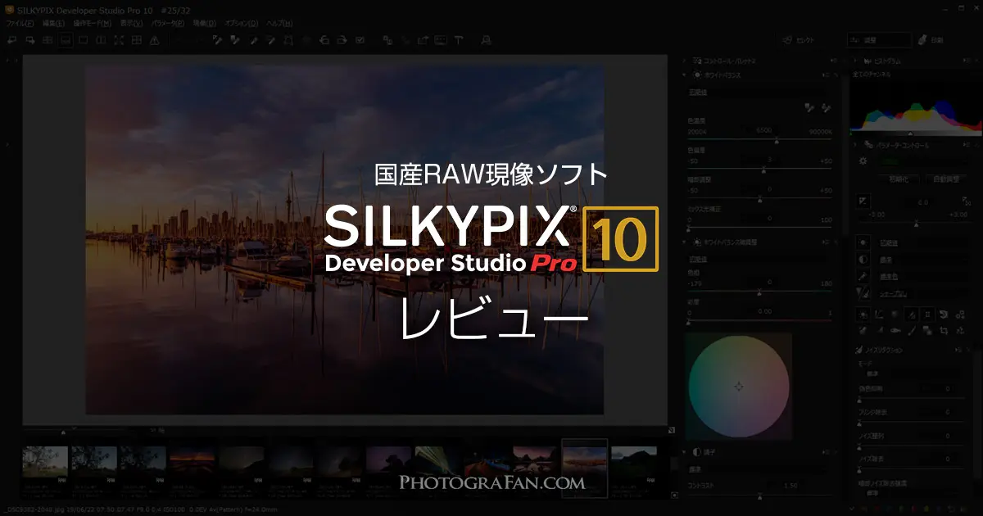Screen dimensions: 983x516
Task: Switch to the 印刷 section tab
Action: pos(933,40)
